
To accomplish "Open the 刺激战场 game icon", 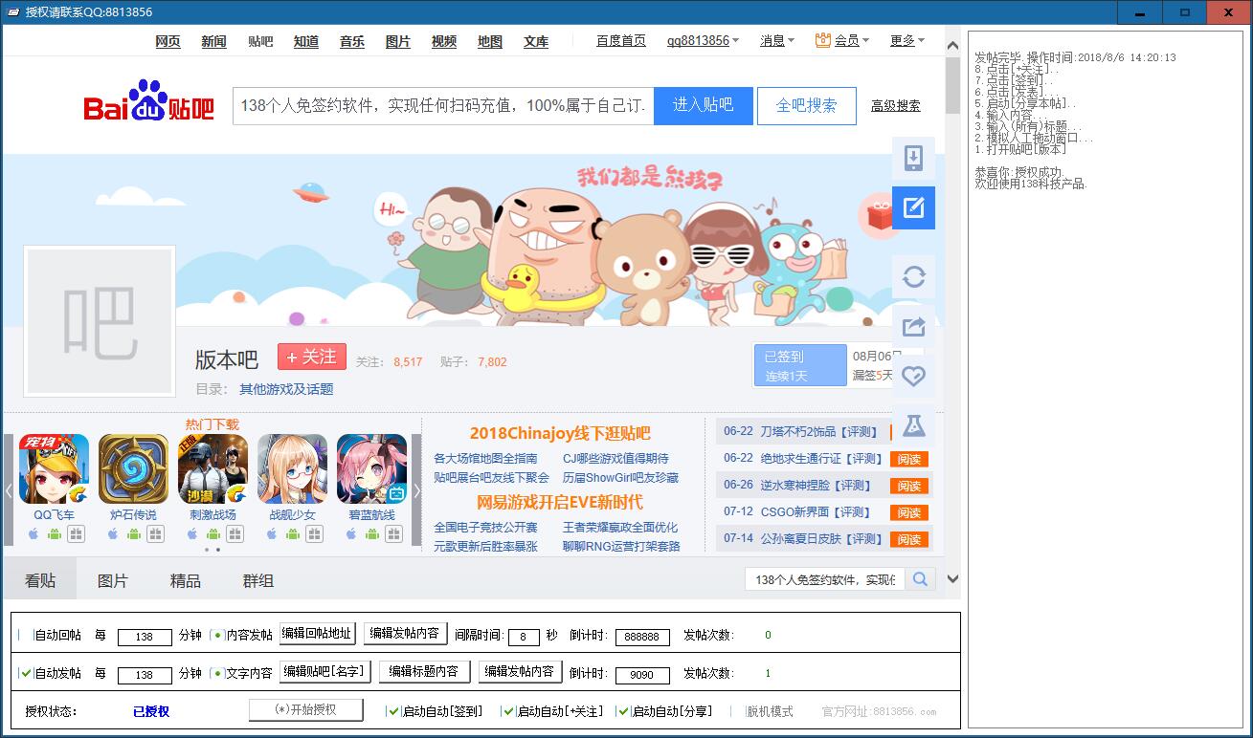I will [x=213, y=469].
